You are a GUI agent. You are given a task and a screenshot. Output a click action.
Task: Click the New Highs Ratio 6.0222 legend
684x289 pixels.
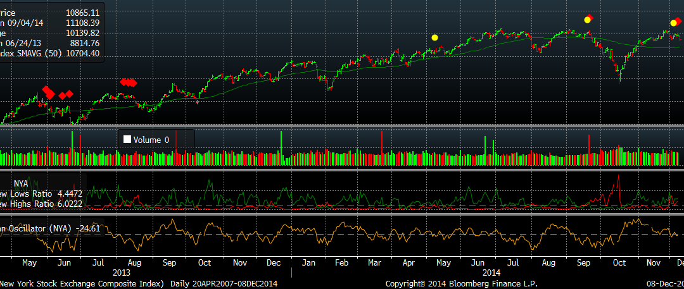point(41,204)
